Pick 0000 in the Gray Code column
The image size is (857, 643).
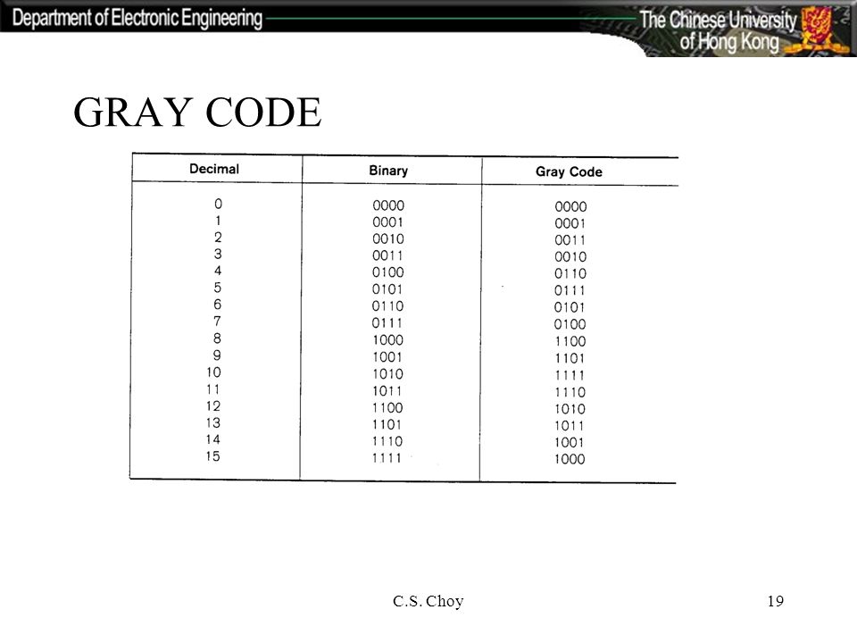(x=570, y=206)
